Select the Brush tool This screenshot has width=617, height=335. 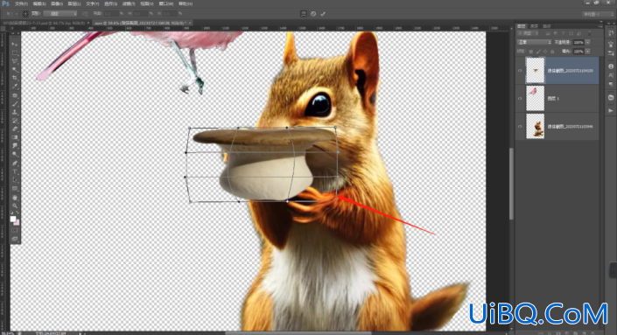[x=15, y=104]
